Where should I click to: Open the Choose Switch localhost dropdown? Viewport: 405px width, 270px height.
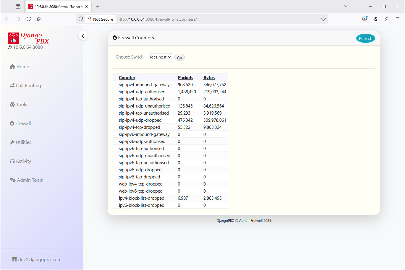[160, 57]
